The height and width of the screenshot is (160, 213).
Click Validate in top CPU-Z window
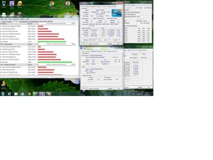[x=109, y=44]
